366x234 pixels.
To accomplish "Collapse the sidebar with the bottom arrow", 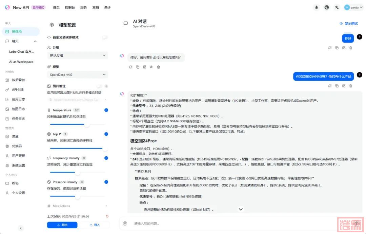I will click(21, 228).
